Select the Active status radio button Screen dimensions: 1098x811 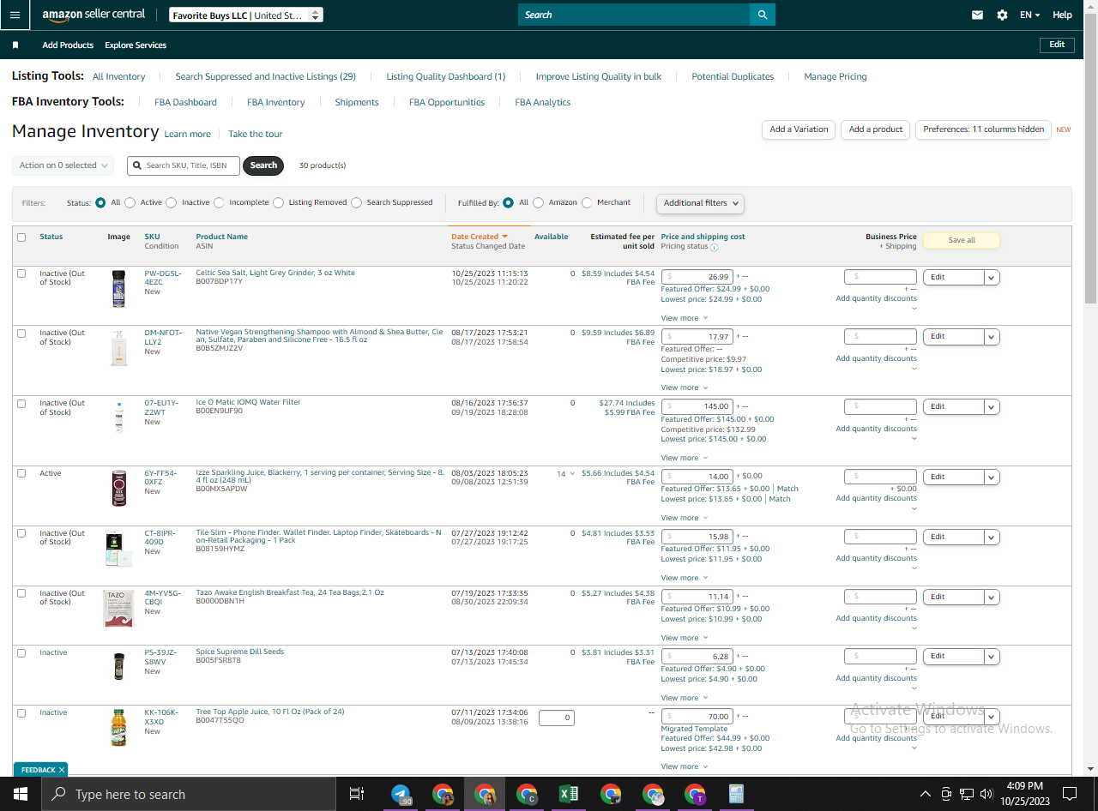tap(130, 203)
